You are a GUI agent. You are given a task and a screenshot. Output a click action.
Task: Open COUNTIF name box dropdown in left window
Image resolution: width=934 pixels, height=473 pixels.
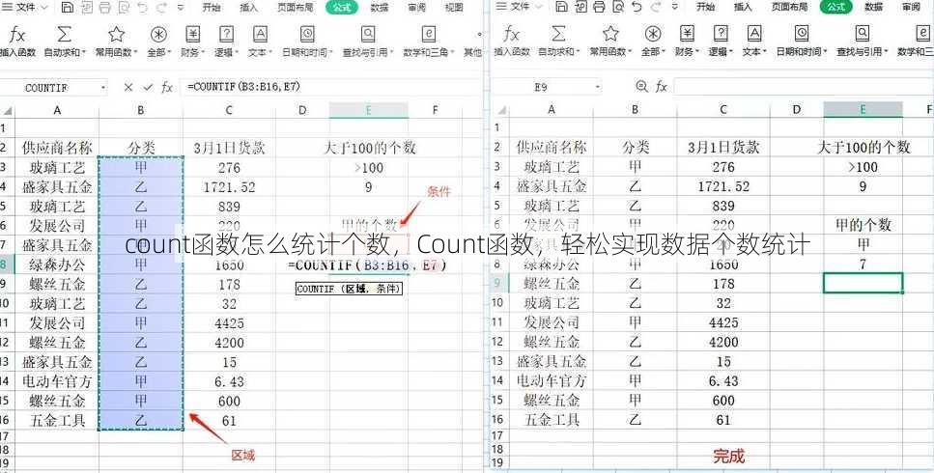(103, 88)
